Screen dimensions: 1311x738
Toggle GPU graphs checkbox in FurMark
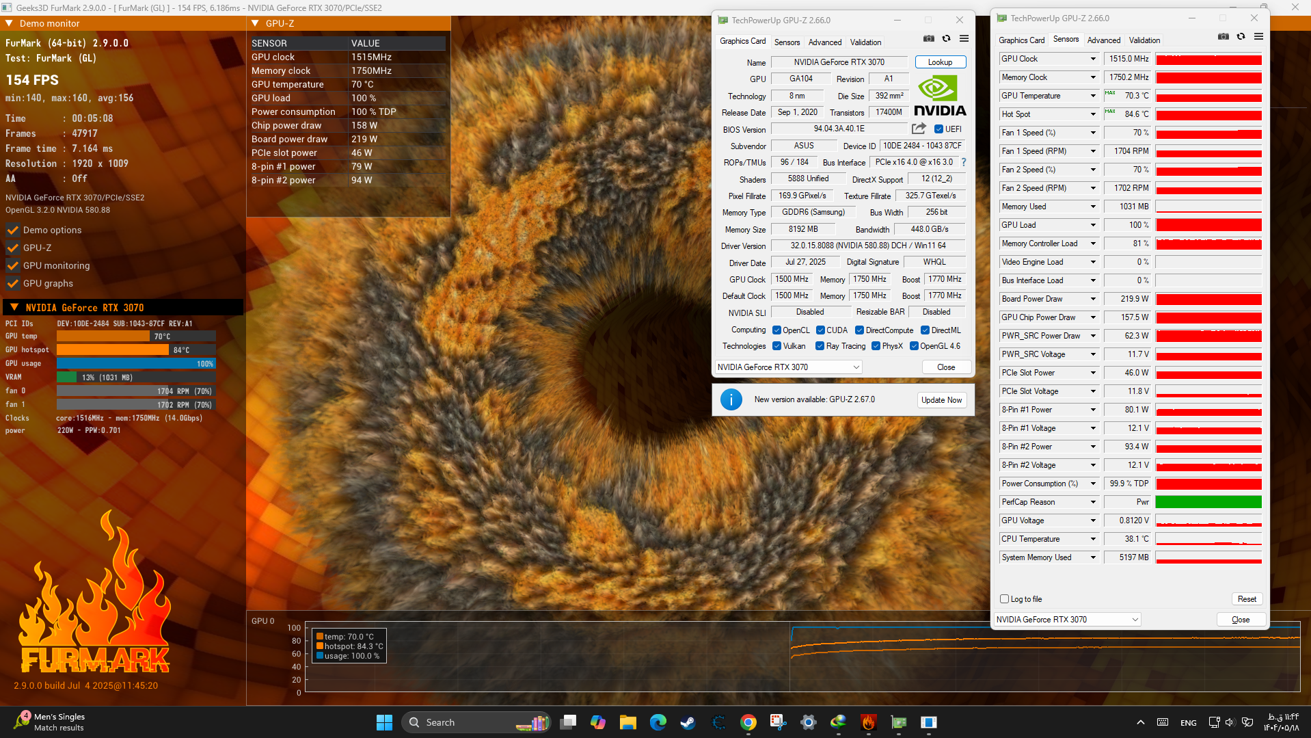coord(12,283)
